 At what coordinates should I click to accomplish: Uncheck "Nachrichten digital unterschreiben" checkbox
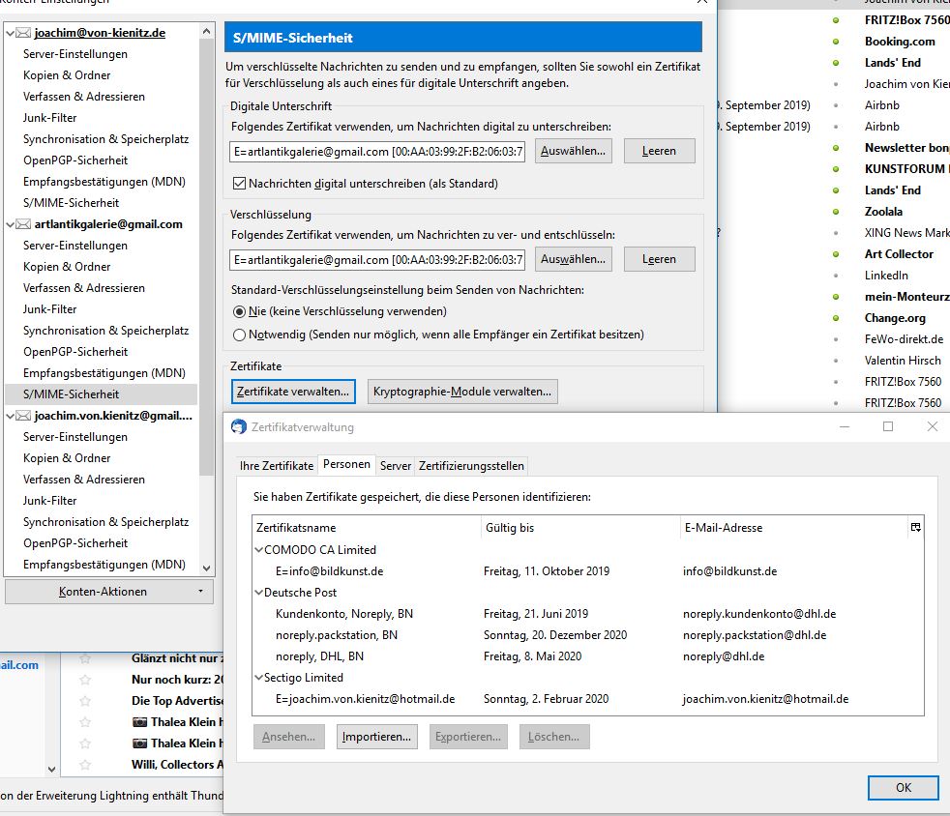[x=240, y=184]
